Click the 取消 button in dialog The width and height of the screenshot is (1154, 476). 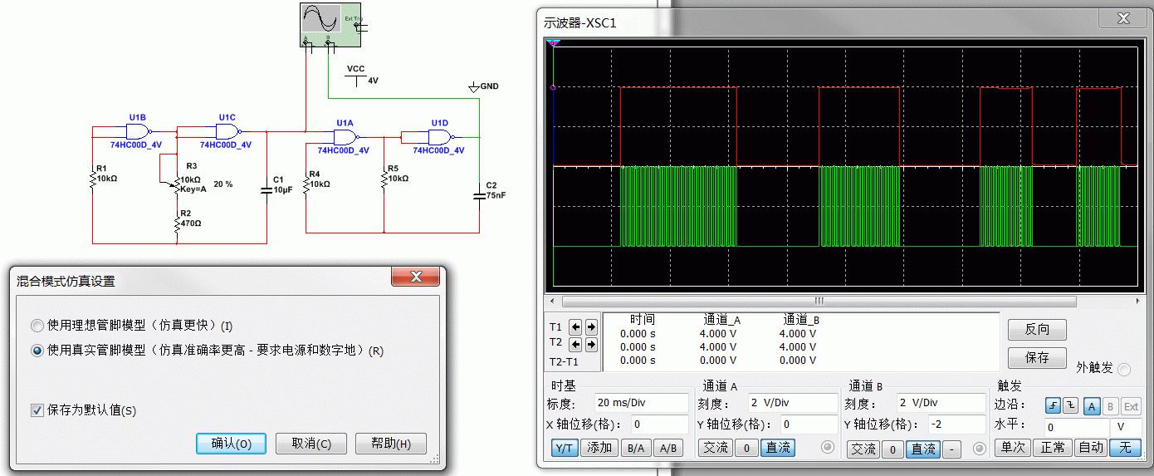click(311, 444)
